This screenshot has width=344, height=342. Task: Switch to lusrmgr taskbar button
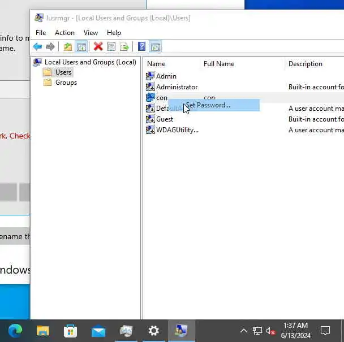(181, 331)
